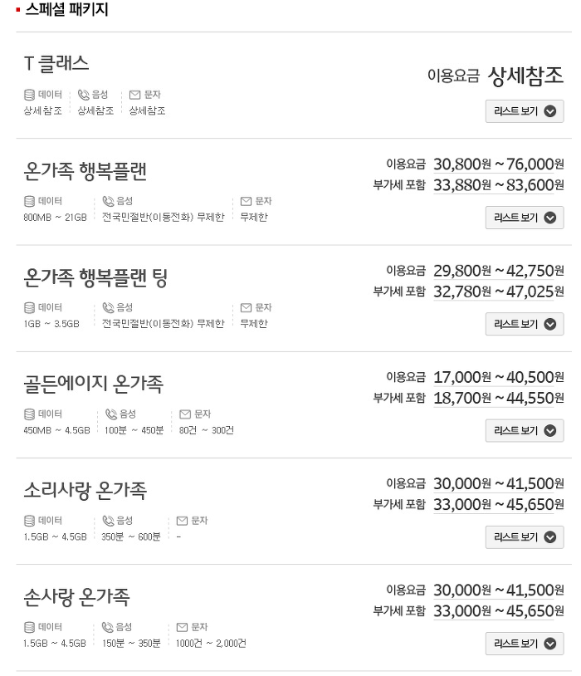Click the message envelope icon under T 클래스
581x676 pixels.
pos(135,95)
